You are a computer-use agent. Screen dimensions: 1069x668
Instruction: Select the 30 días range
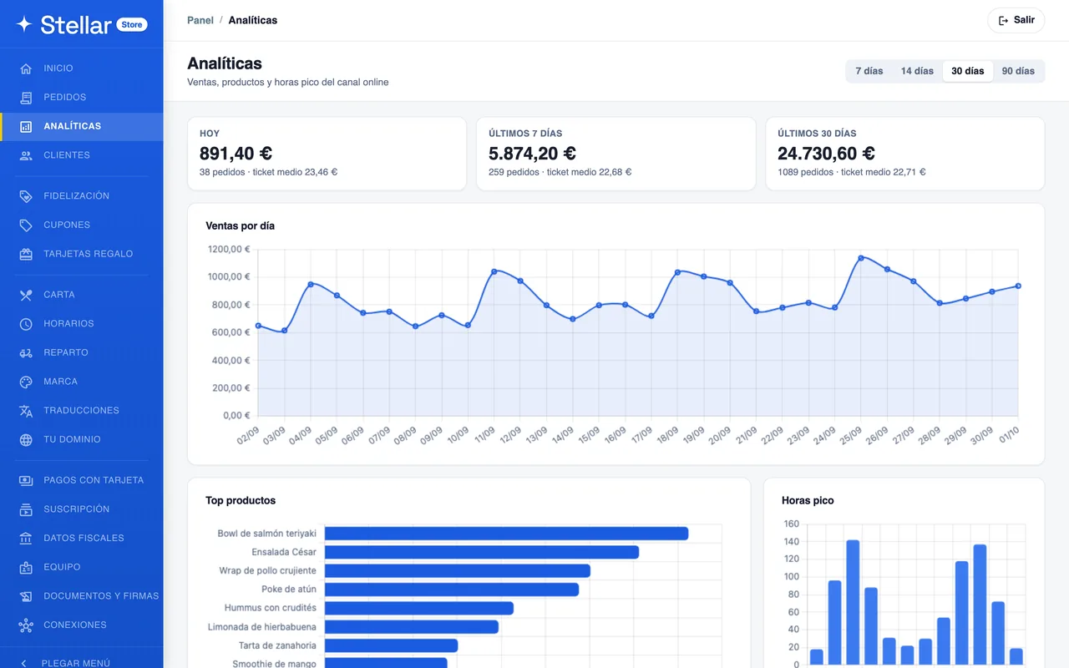968,71
